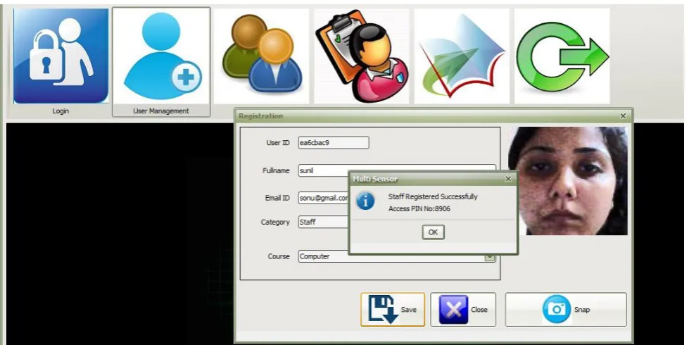Close the Multi Sensor message dialog
Viewport: 689px width, 345px height.
click(508, 179)
